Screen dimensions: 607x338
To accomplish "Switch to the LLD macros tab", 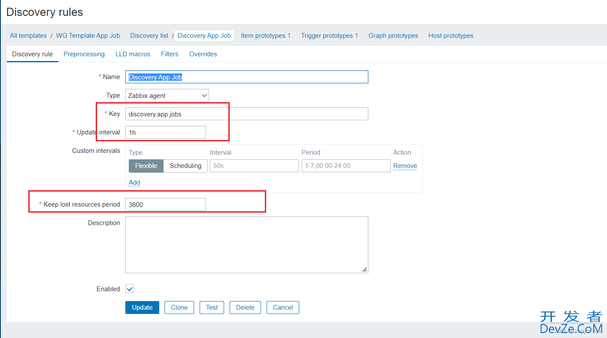I will click(x=133, y=54).
